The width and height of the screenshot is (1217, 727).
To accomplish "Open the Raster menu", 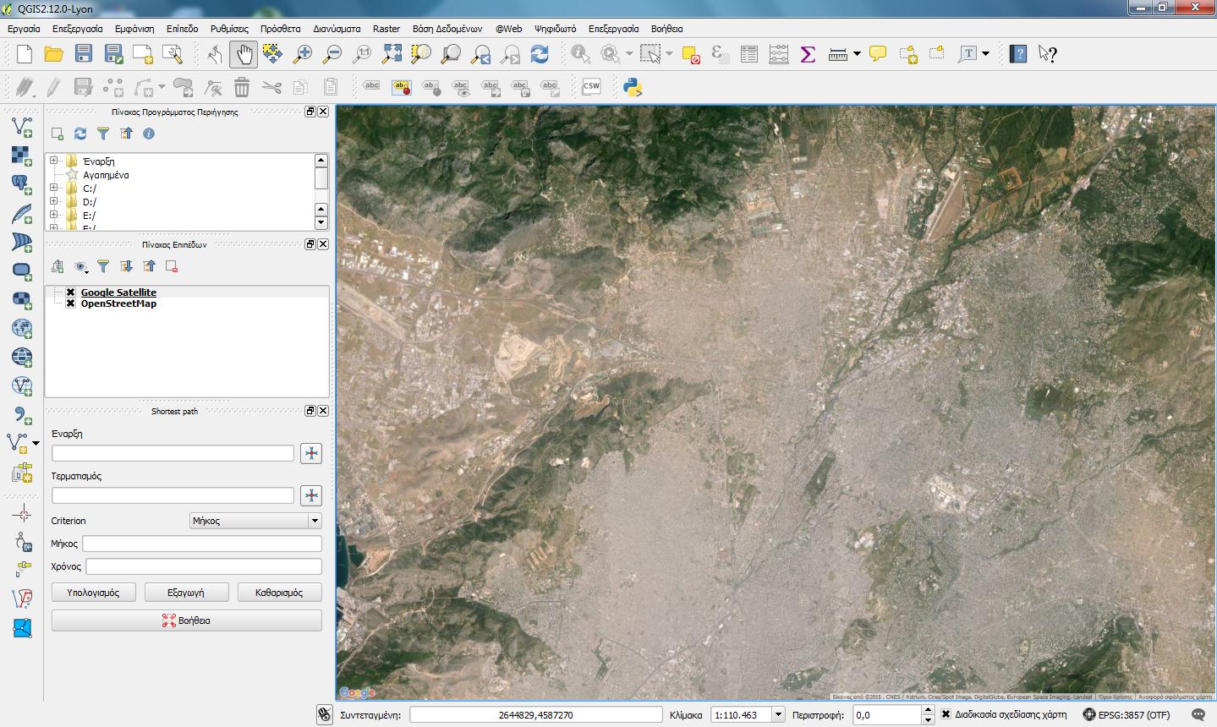I will click(x=386, y=29).
